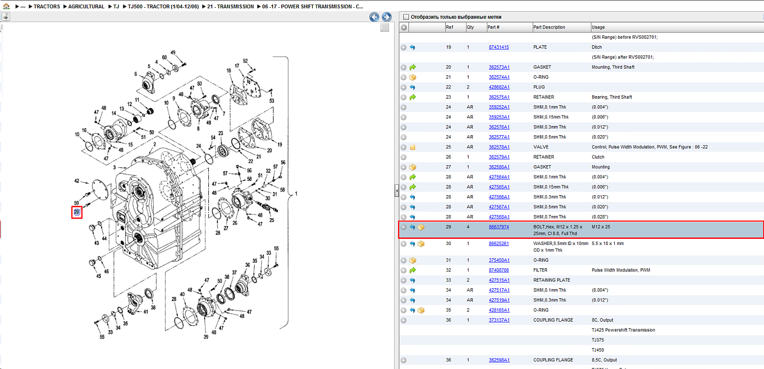Click the box icon for O-RING 375450A1
764x369 pixels.
click(x=413, y=260)
